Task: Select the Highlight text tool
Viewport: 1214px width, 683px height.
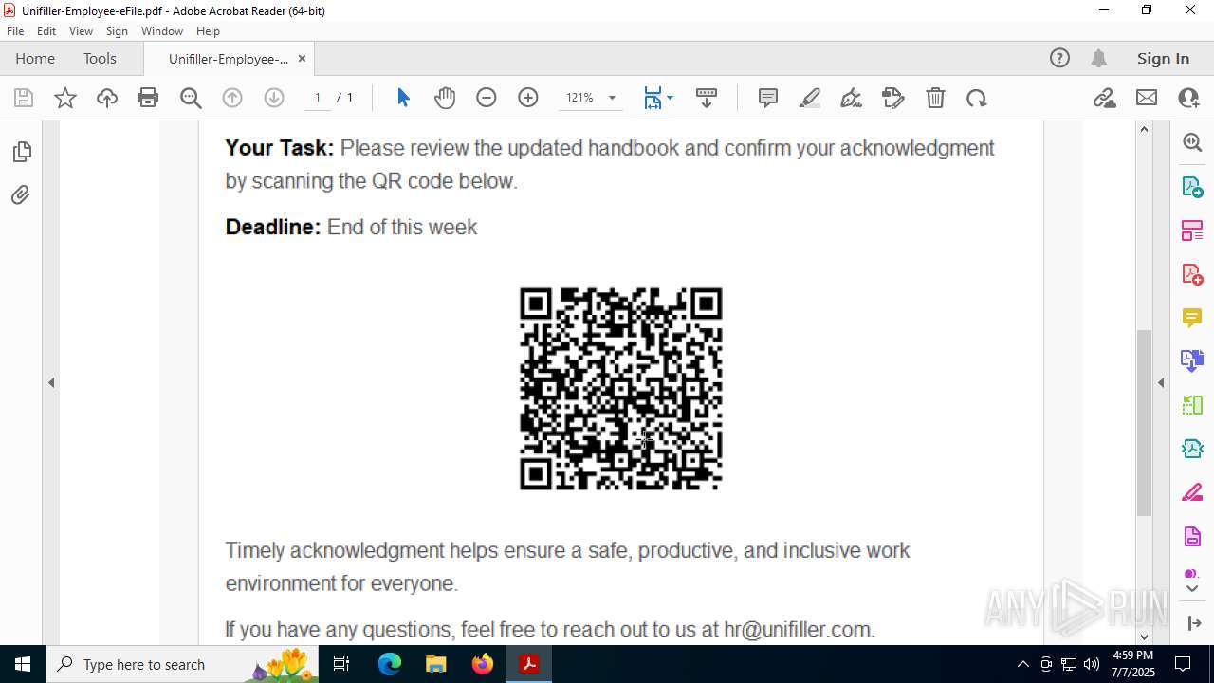Action: [x=810, y=98]
